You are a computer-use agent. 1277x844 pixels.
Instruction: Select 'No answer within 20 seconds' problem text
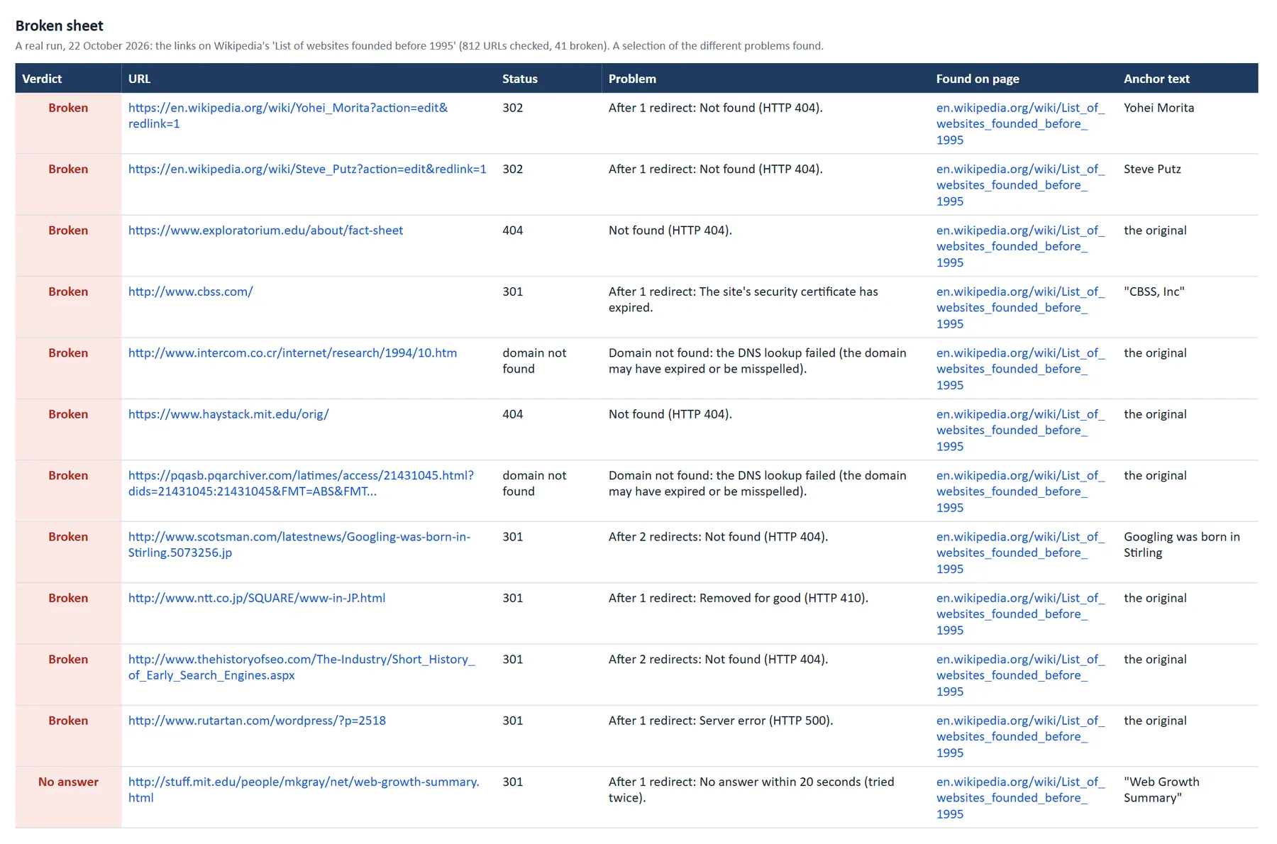(x=751, y=789)
